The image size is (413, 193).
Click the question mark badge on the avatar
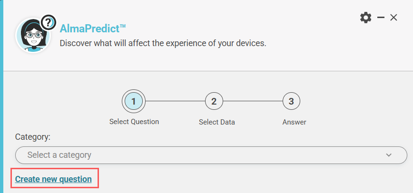[x=48, y=22]
